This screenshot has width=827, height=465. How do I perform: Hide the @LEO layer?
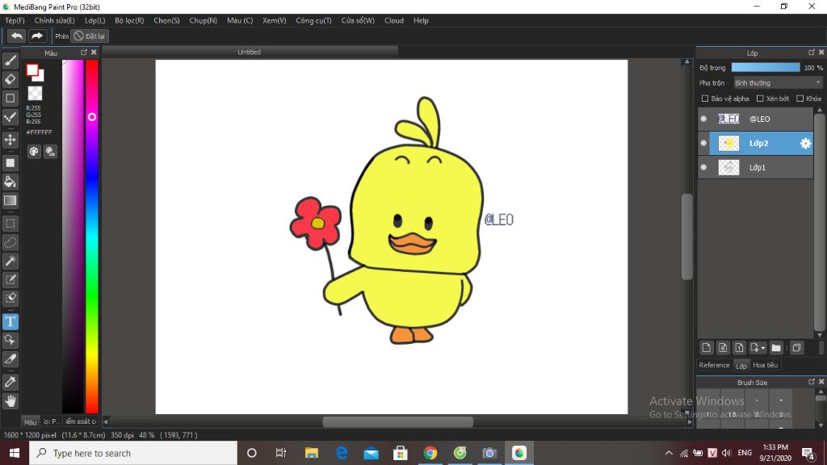coord(703,119)
